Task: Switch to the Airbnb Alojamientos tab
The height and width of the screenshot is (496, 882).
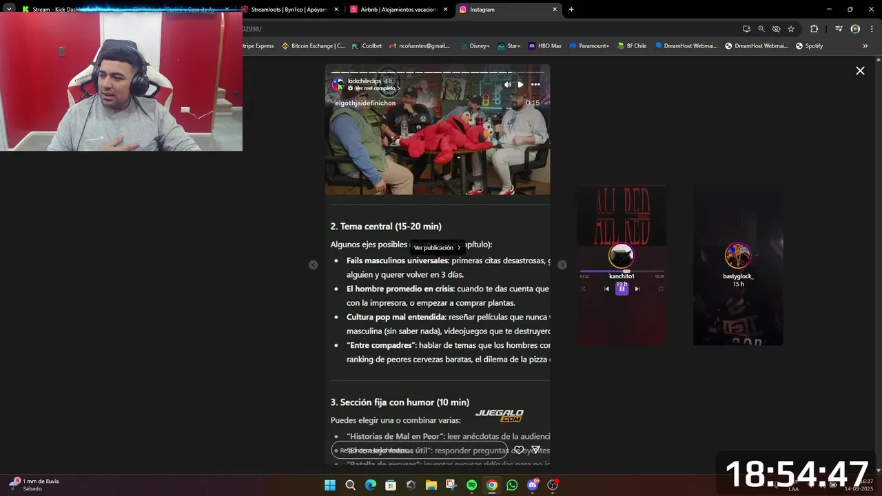Action: click(x=399, y=10)
